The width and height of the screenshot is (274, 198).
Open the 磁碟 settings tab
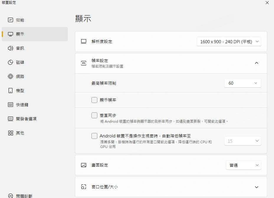pos(35,62)
